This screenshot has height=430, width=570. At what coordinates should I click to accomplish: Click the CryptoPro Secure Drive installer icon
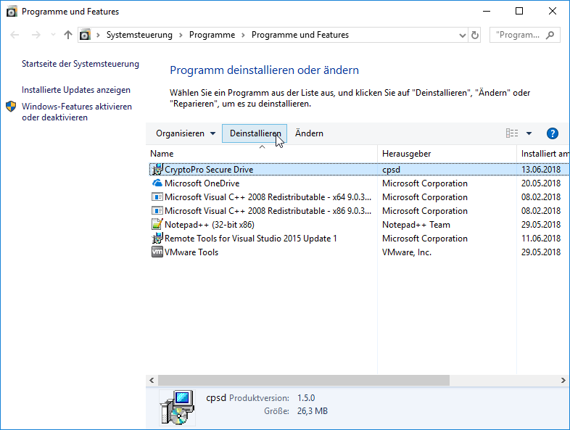[157, 170]
